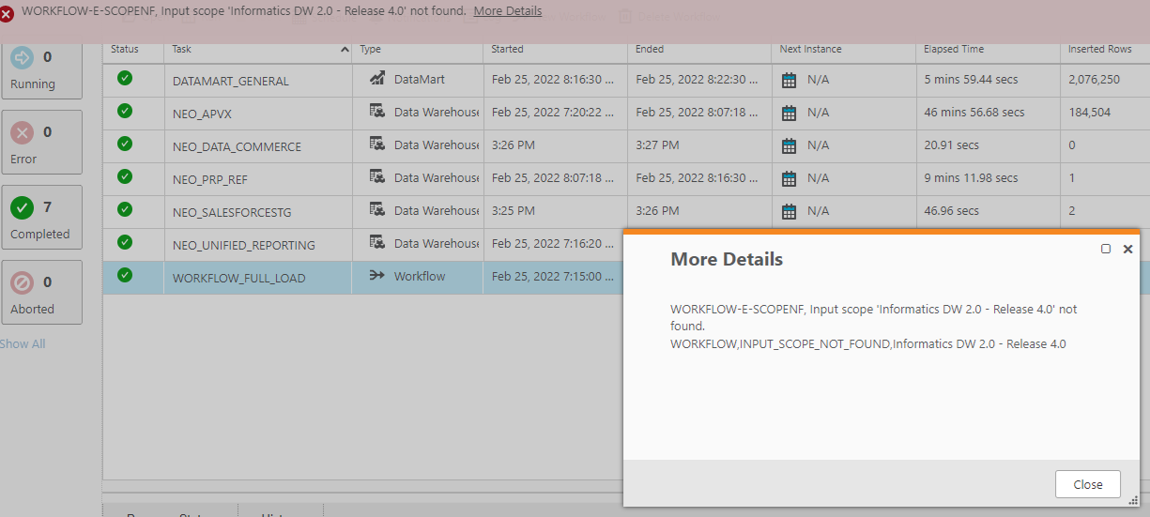1150x517 pixels.
Task: Click green status check for NEO_UNIFIED_REPORTING
Action: 125,242
